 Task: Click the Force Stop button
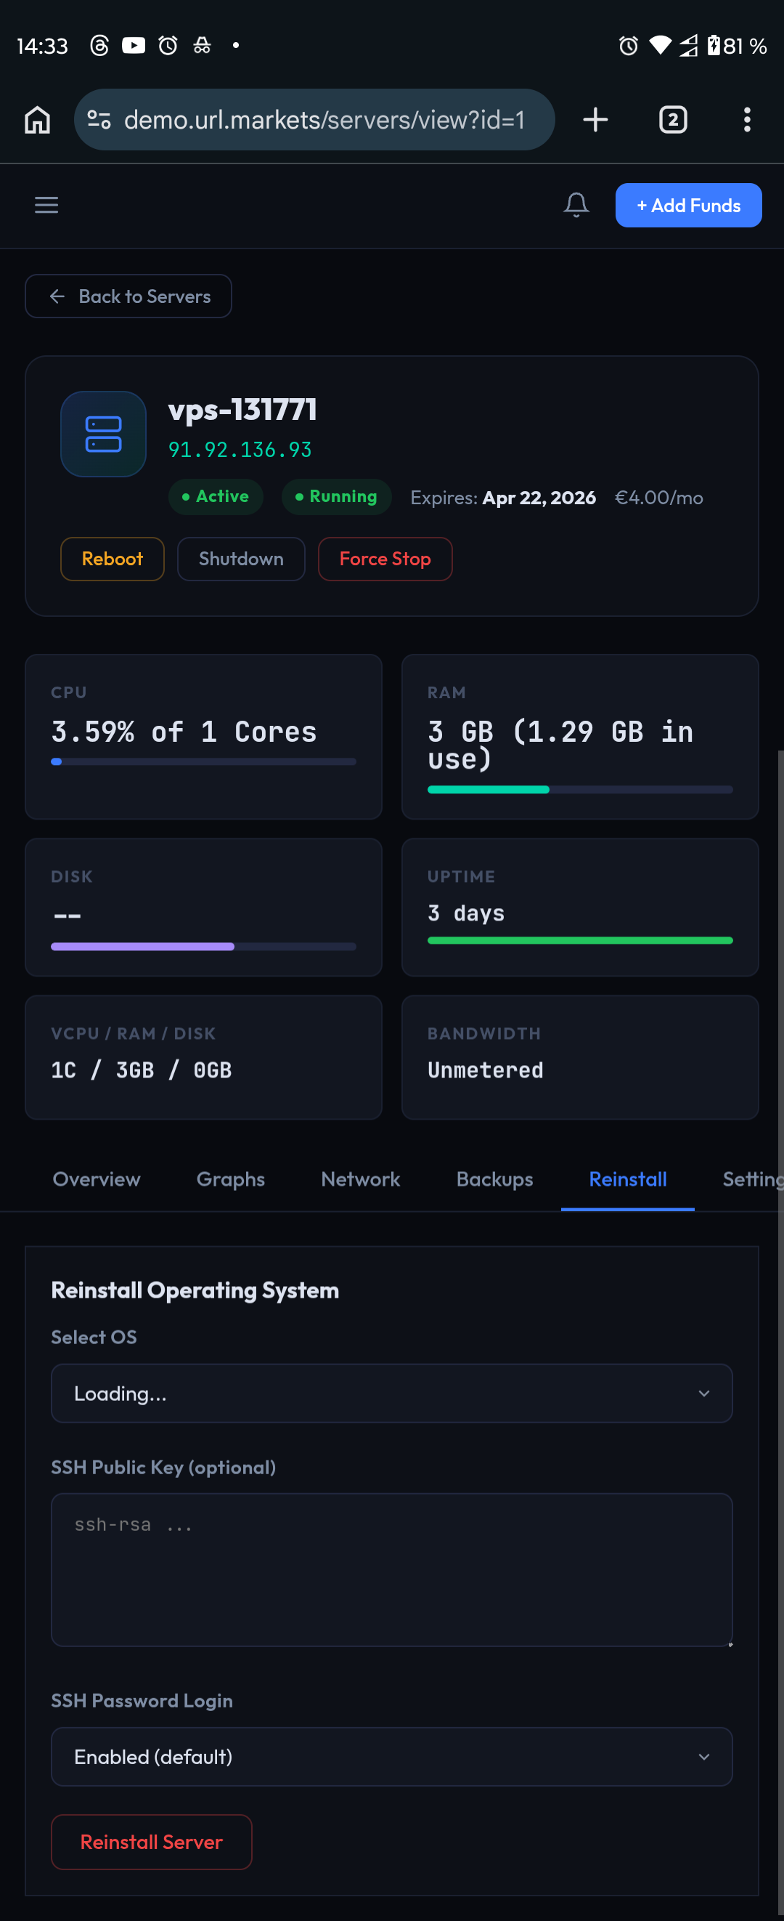(x=385, y=559)
